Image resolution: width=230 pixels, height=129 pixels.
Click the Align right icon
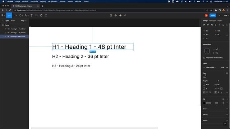point(212,25)
